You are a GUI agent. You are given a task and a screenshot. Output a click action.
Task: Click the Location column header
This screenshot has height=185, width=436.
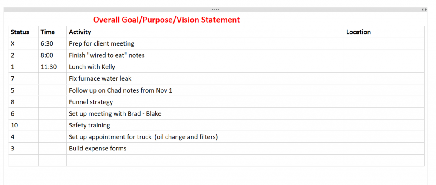384,32
